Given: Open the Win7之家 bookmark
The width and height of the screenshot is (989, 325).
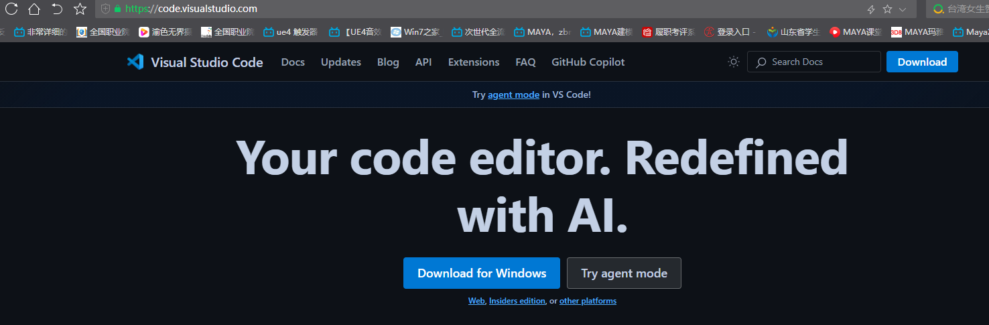Looking at the screenshot, I should tap(416, 31).
